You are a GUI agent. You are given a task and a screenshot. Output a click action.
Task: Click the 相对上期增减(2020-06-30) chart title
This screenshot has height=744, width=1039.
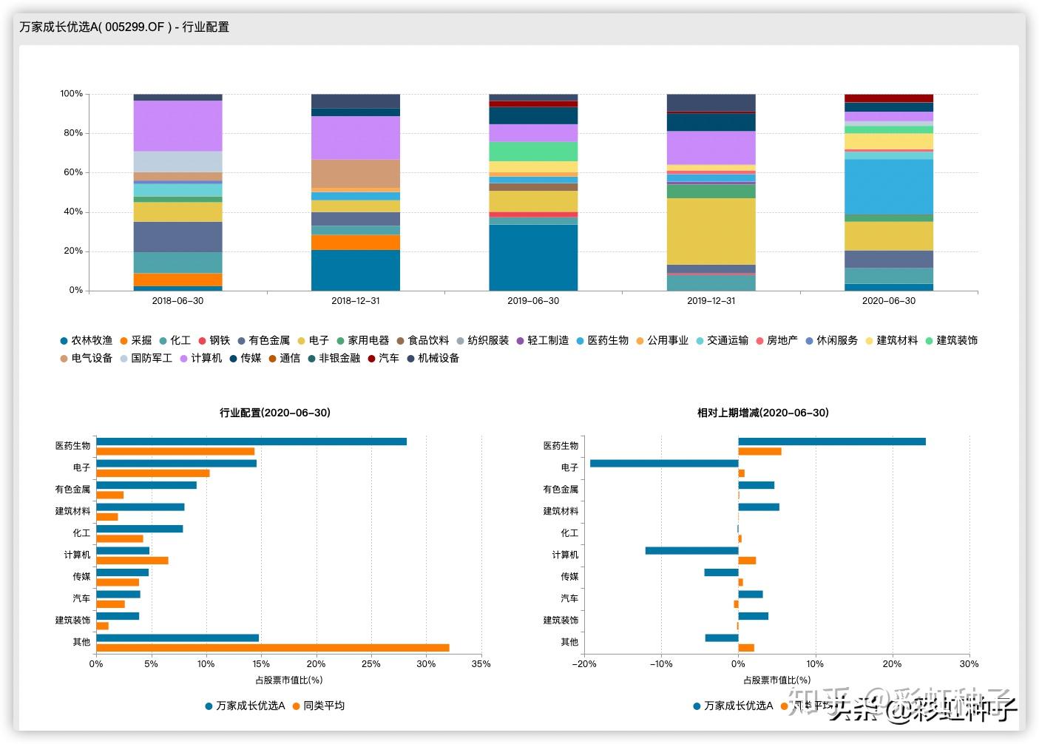(763, 413)
